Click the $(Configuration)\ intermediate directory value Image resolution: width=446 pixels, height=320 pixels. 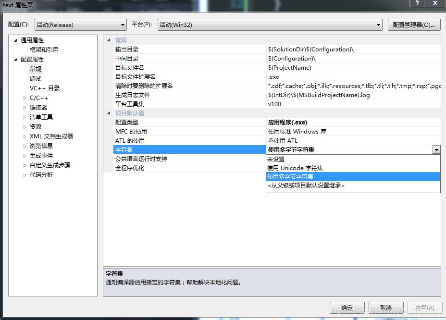pyautogui.click(x=354, y=58)
